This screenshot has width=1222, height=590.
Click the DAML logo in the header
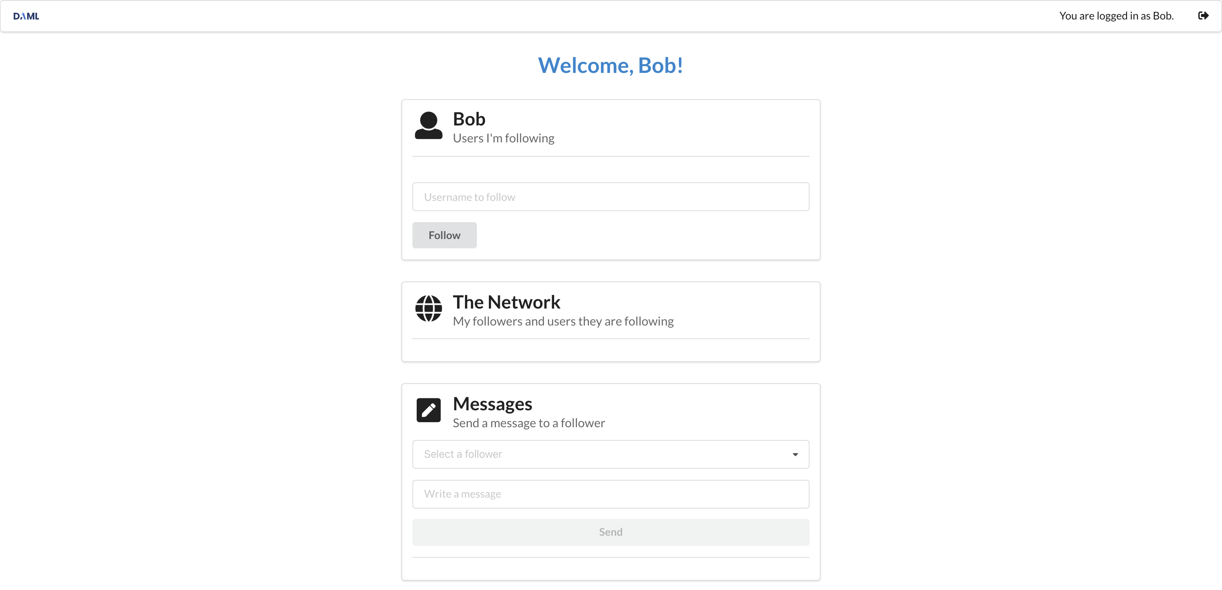(x=26, y=16)
